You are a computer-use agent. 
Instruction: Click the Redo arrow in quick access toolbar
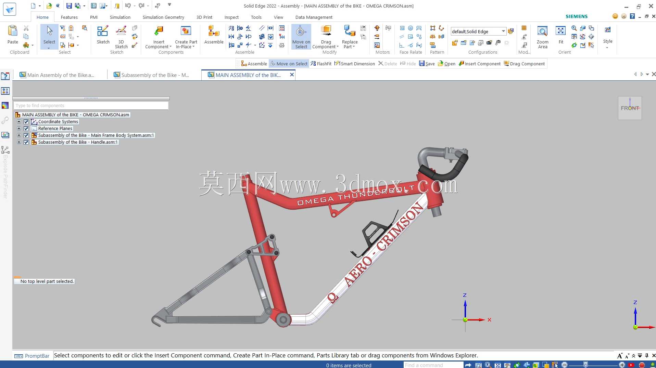click(x=141, y=6)
